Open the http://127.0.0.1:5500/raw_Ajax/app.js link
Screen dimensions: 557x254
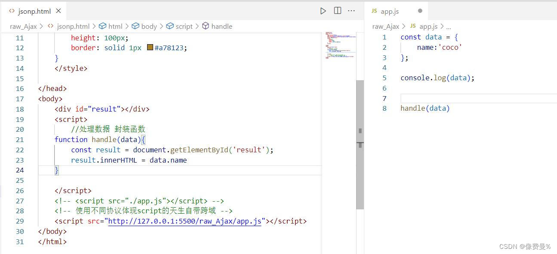(x=185, y=221)
